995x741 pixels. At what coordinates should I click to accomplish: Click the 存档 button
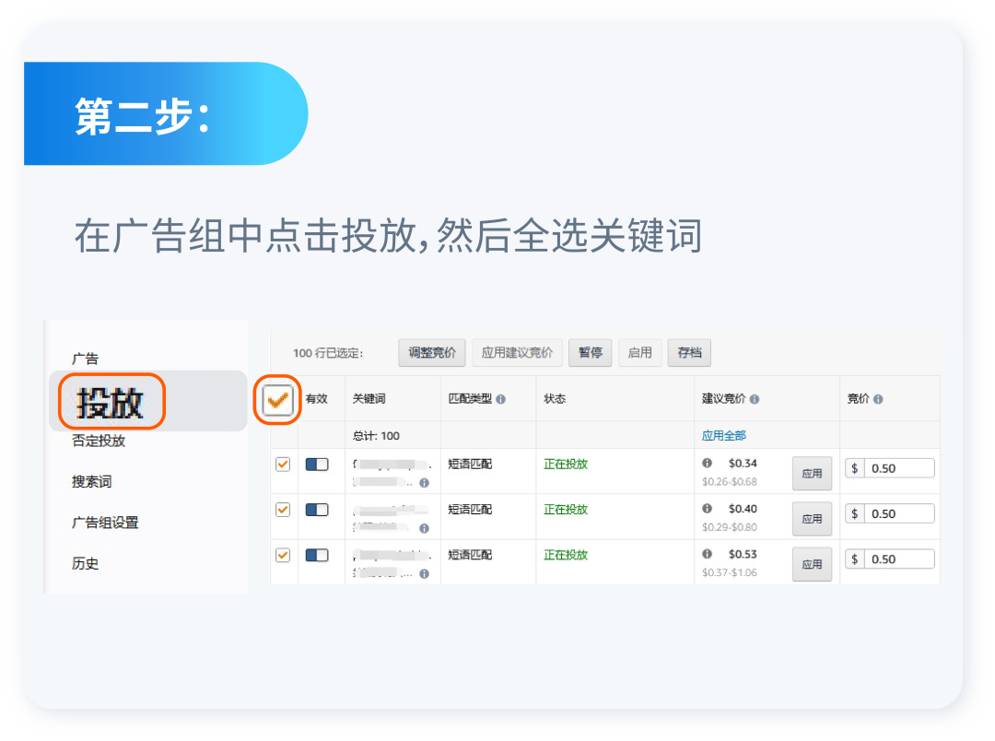coord(689,353)
